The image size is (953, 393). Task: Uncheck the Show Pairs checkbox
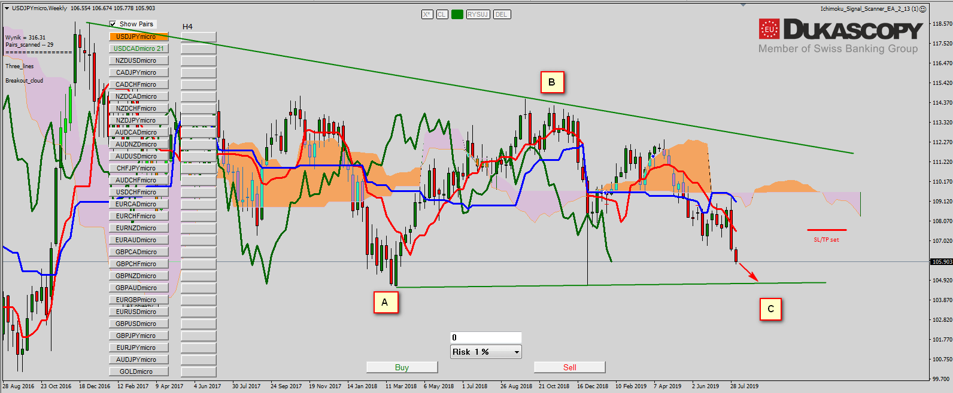point(113,24)
